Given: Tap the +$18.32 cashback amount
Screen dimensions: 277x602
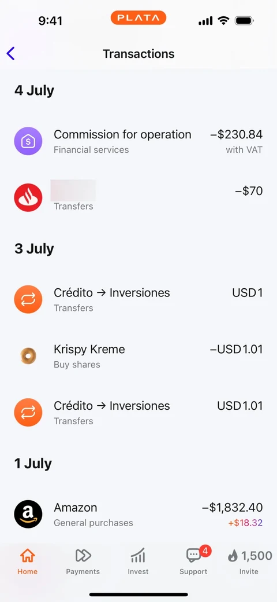Looking at the screenshot, I should tap(245, 523).
